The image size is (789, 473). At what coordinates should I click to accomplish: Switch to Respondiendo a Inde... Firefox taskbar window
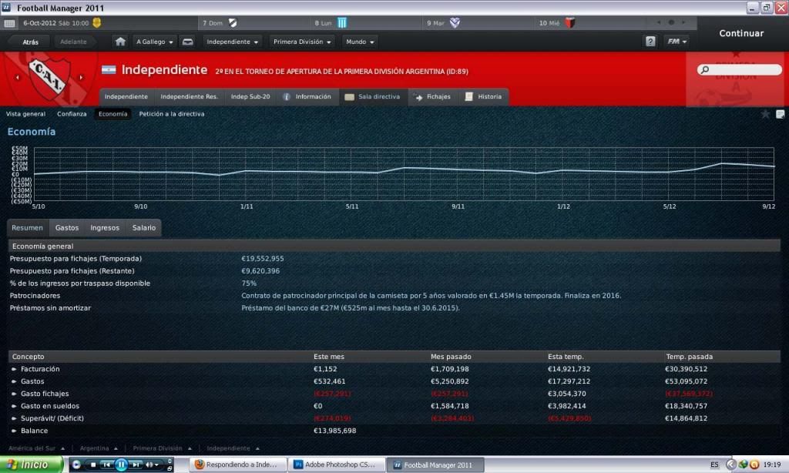[x=239, y=465]
